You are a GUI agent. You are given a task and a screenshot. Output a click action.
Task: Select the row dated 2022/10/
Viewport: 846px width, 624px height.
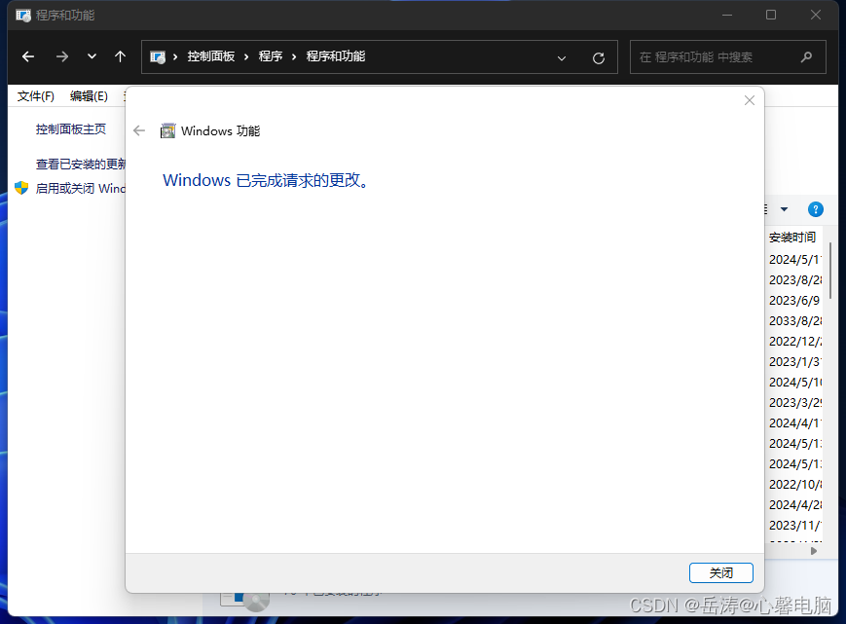click(x=795, y=485)
